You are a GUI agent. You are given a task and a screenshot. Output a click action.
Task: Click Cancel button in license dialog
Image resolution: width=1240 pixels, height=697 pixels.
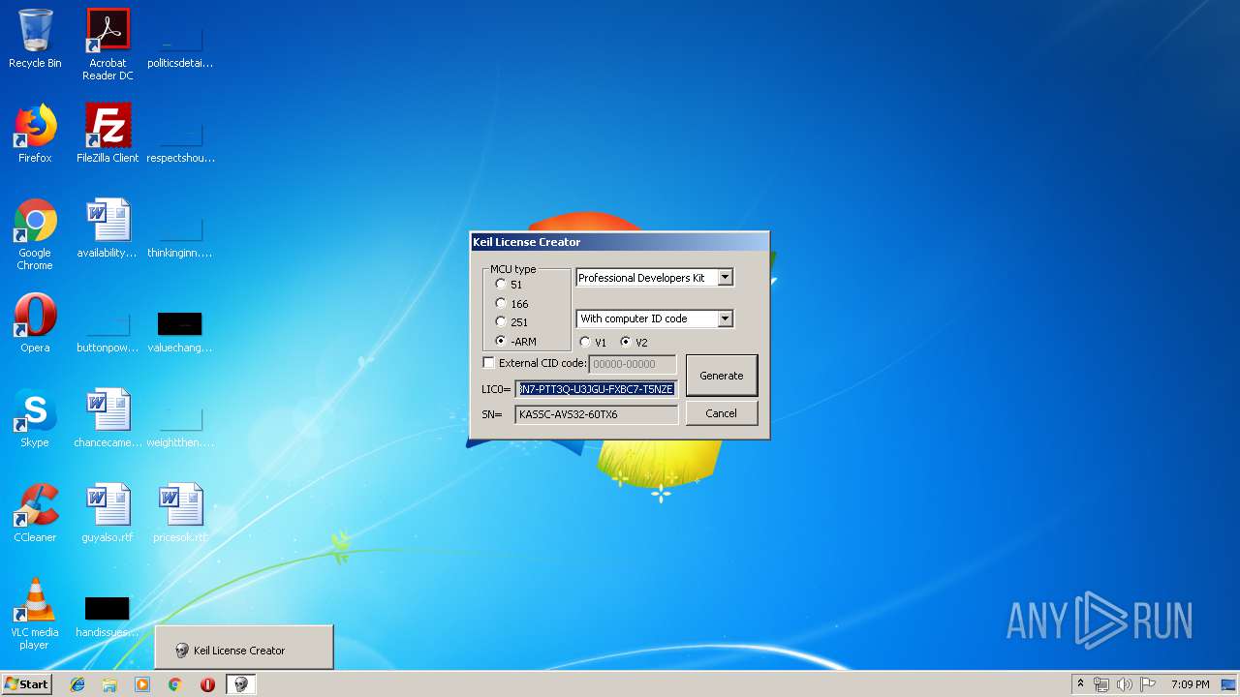pos(722,413)
